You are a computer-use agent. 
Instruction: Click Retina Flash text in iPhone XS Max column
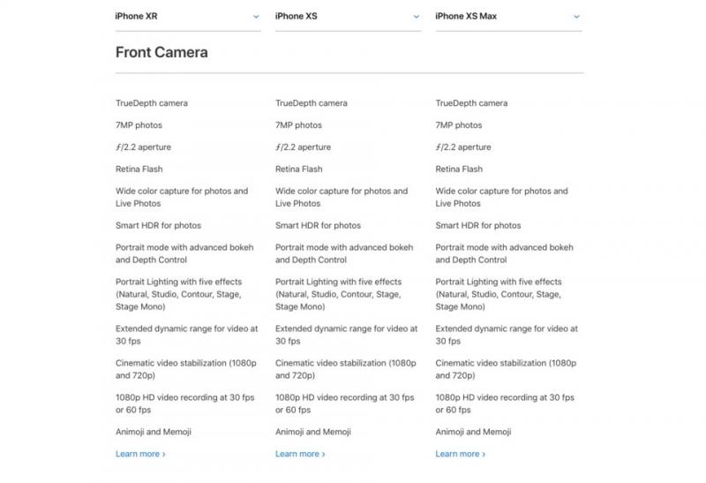pos(459,169)
